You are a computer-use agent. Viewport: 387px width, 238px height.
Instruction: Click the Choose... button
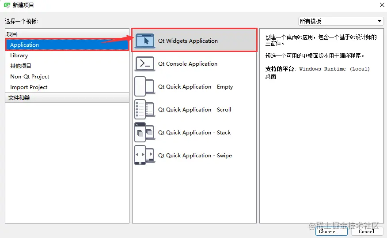tap(331, 231)
